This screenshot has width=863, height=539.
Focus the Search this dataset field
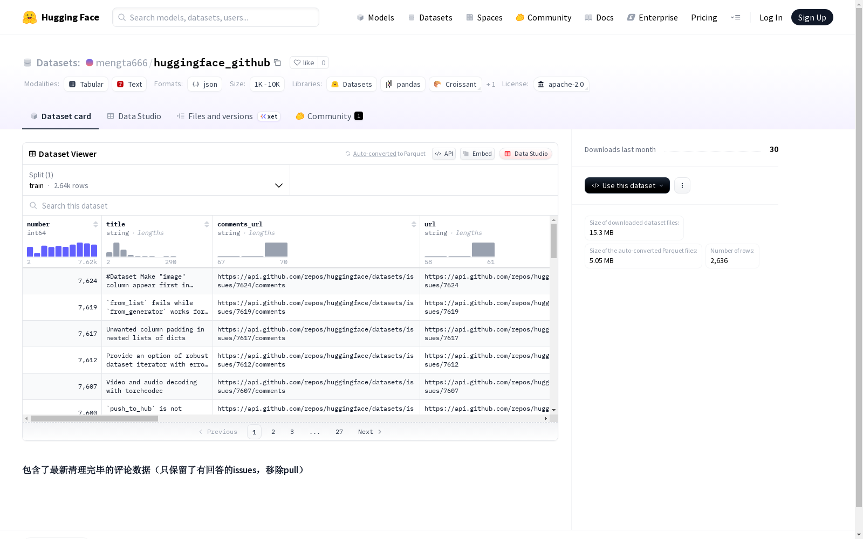(x=290, y=206)
